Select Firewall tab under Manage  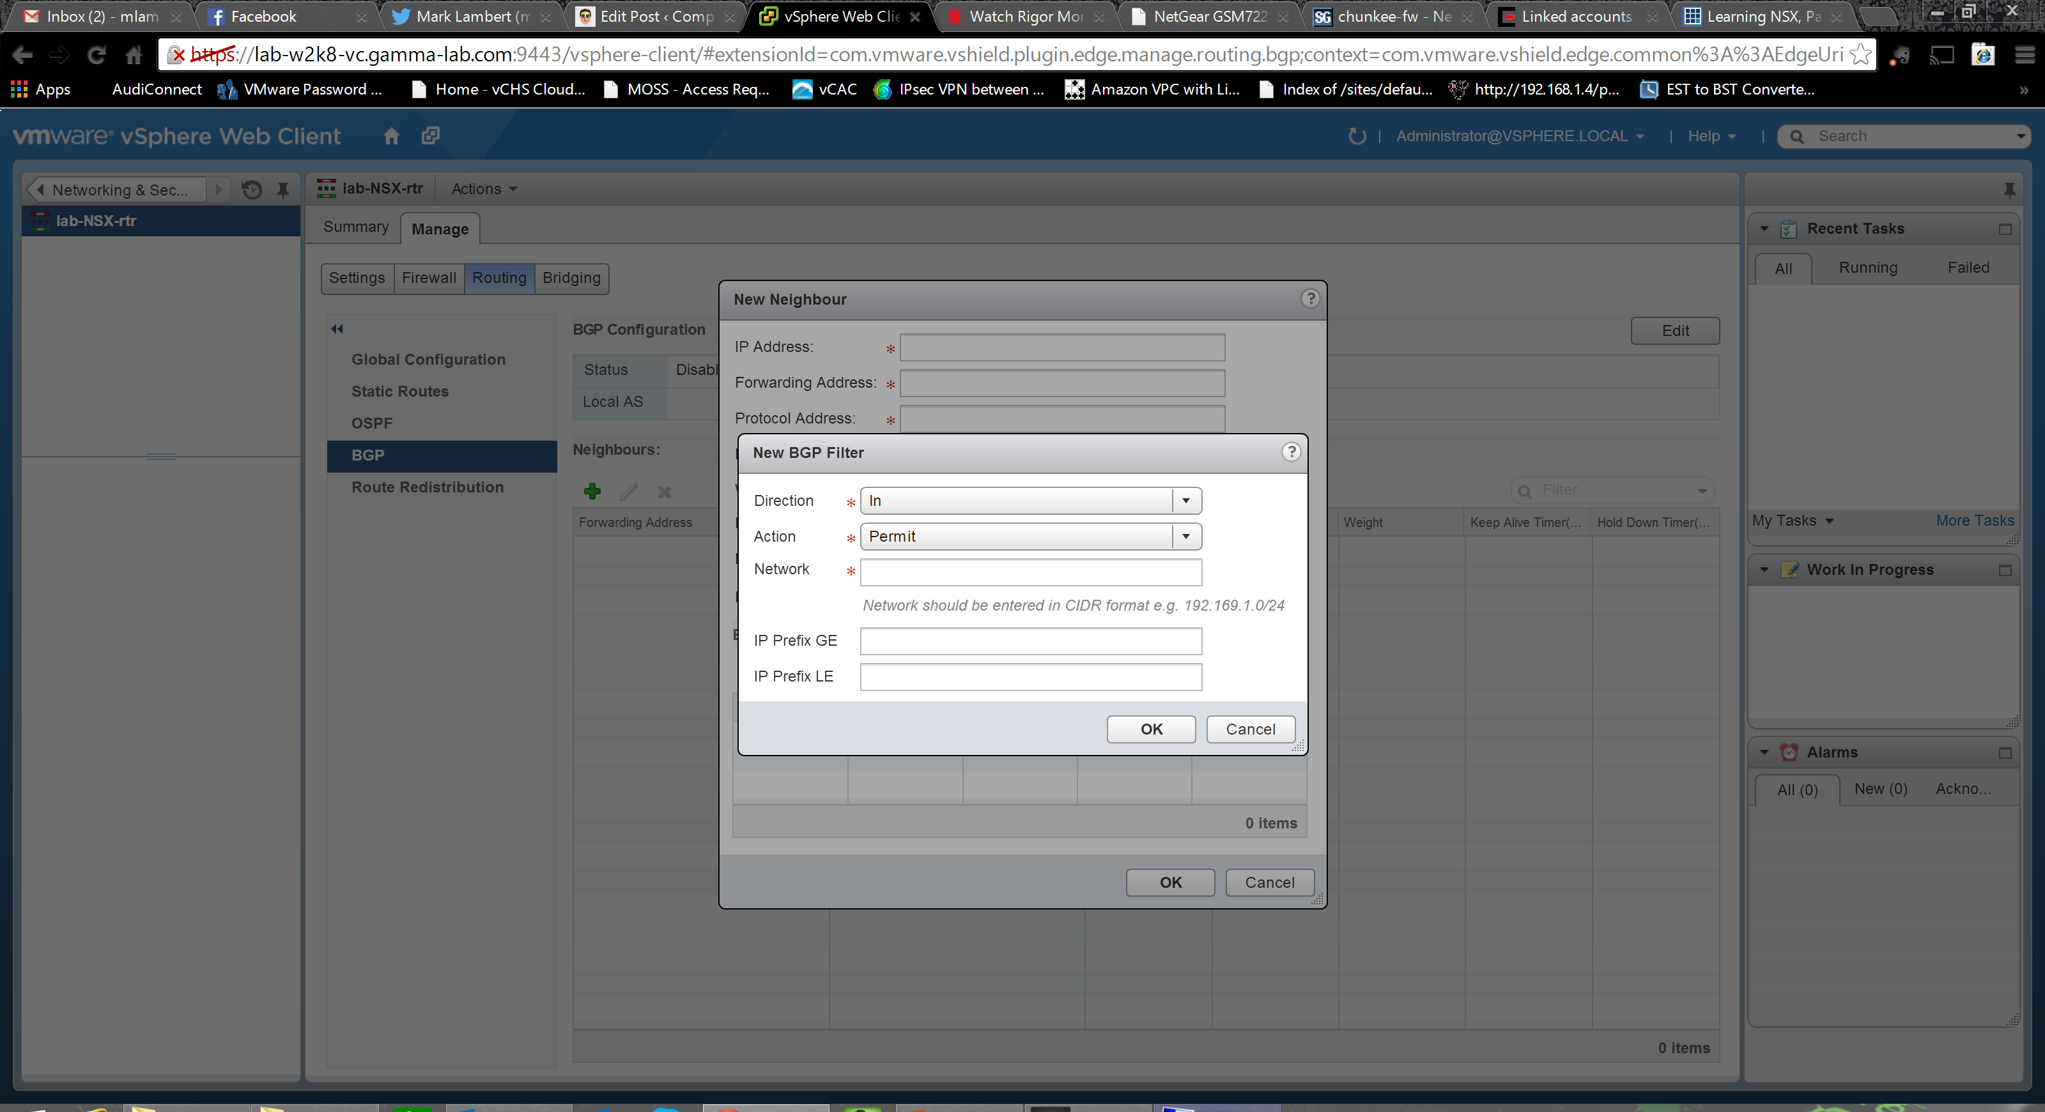[429, 278]
